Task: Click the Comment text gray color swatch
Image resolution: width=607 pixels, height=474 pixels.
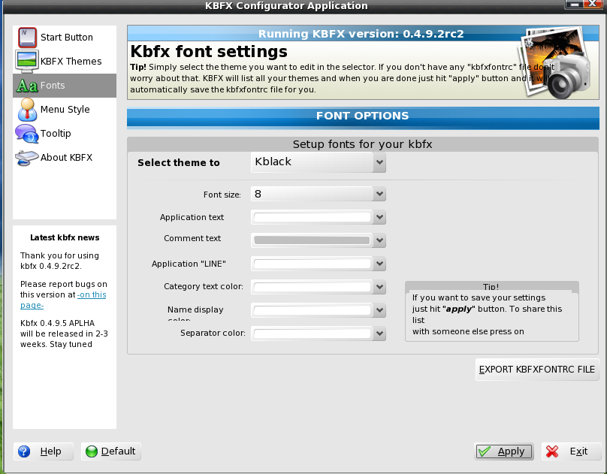Action: (312, 240)
